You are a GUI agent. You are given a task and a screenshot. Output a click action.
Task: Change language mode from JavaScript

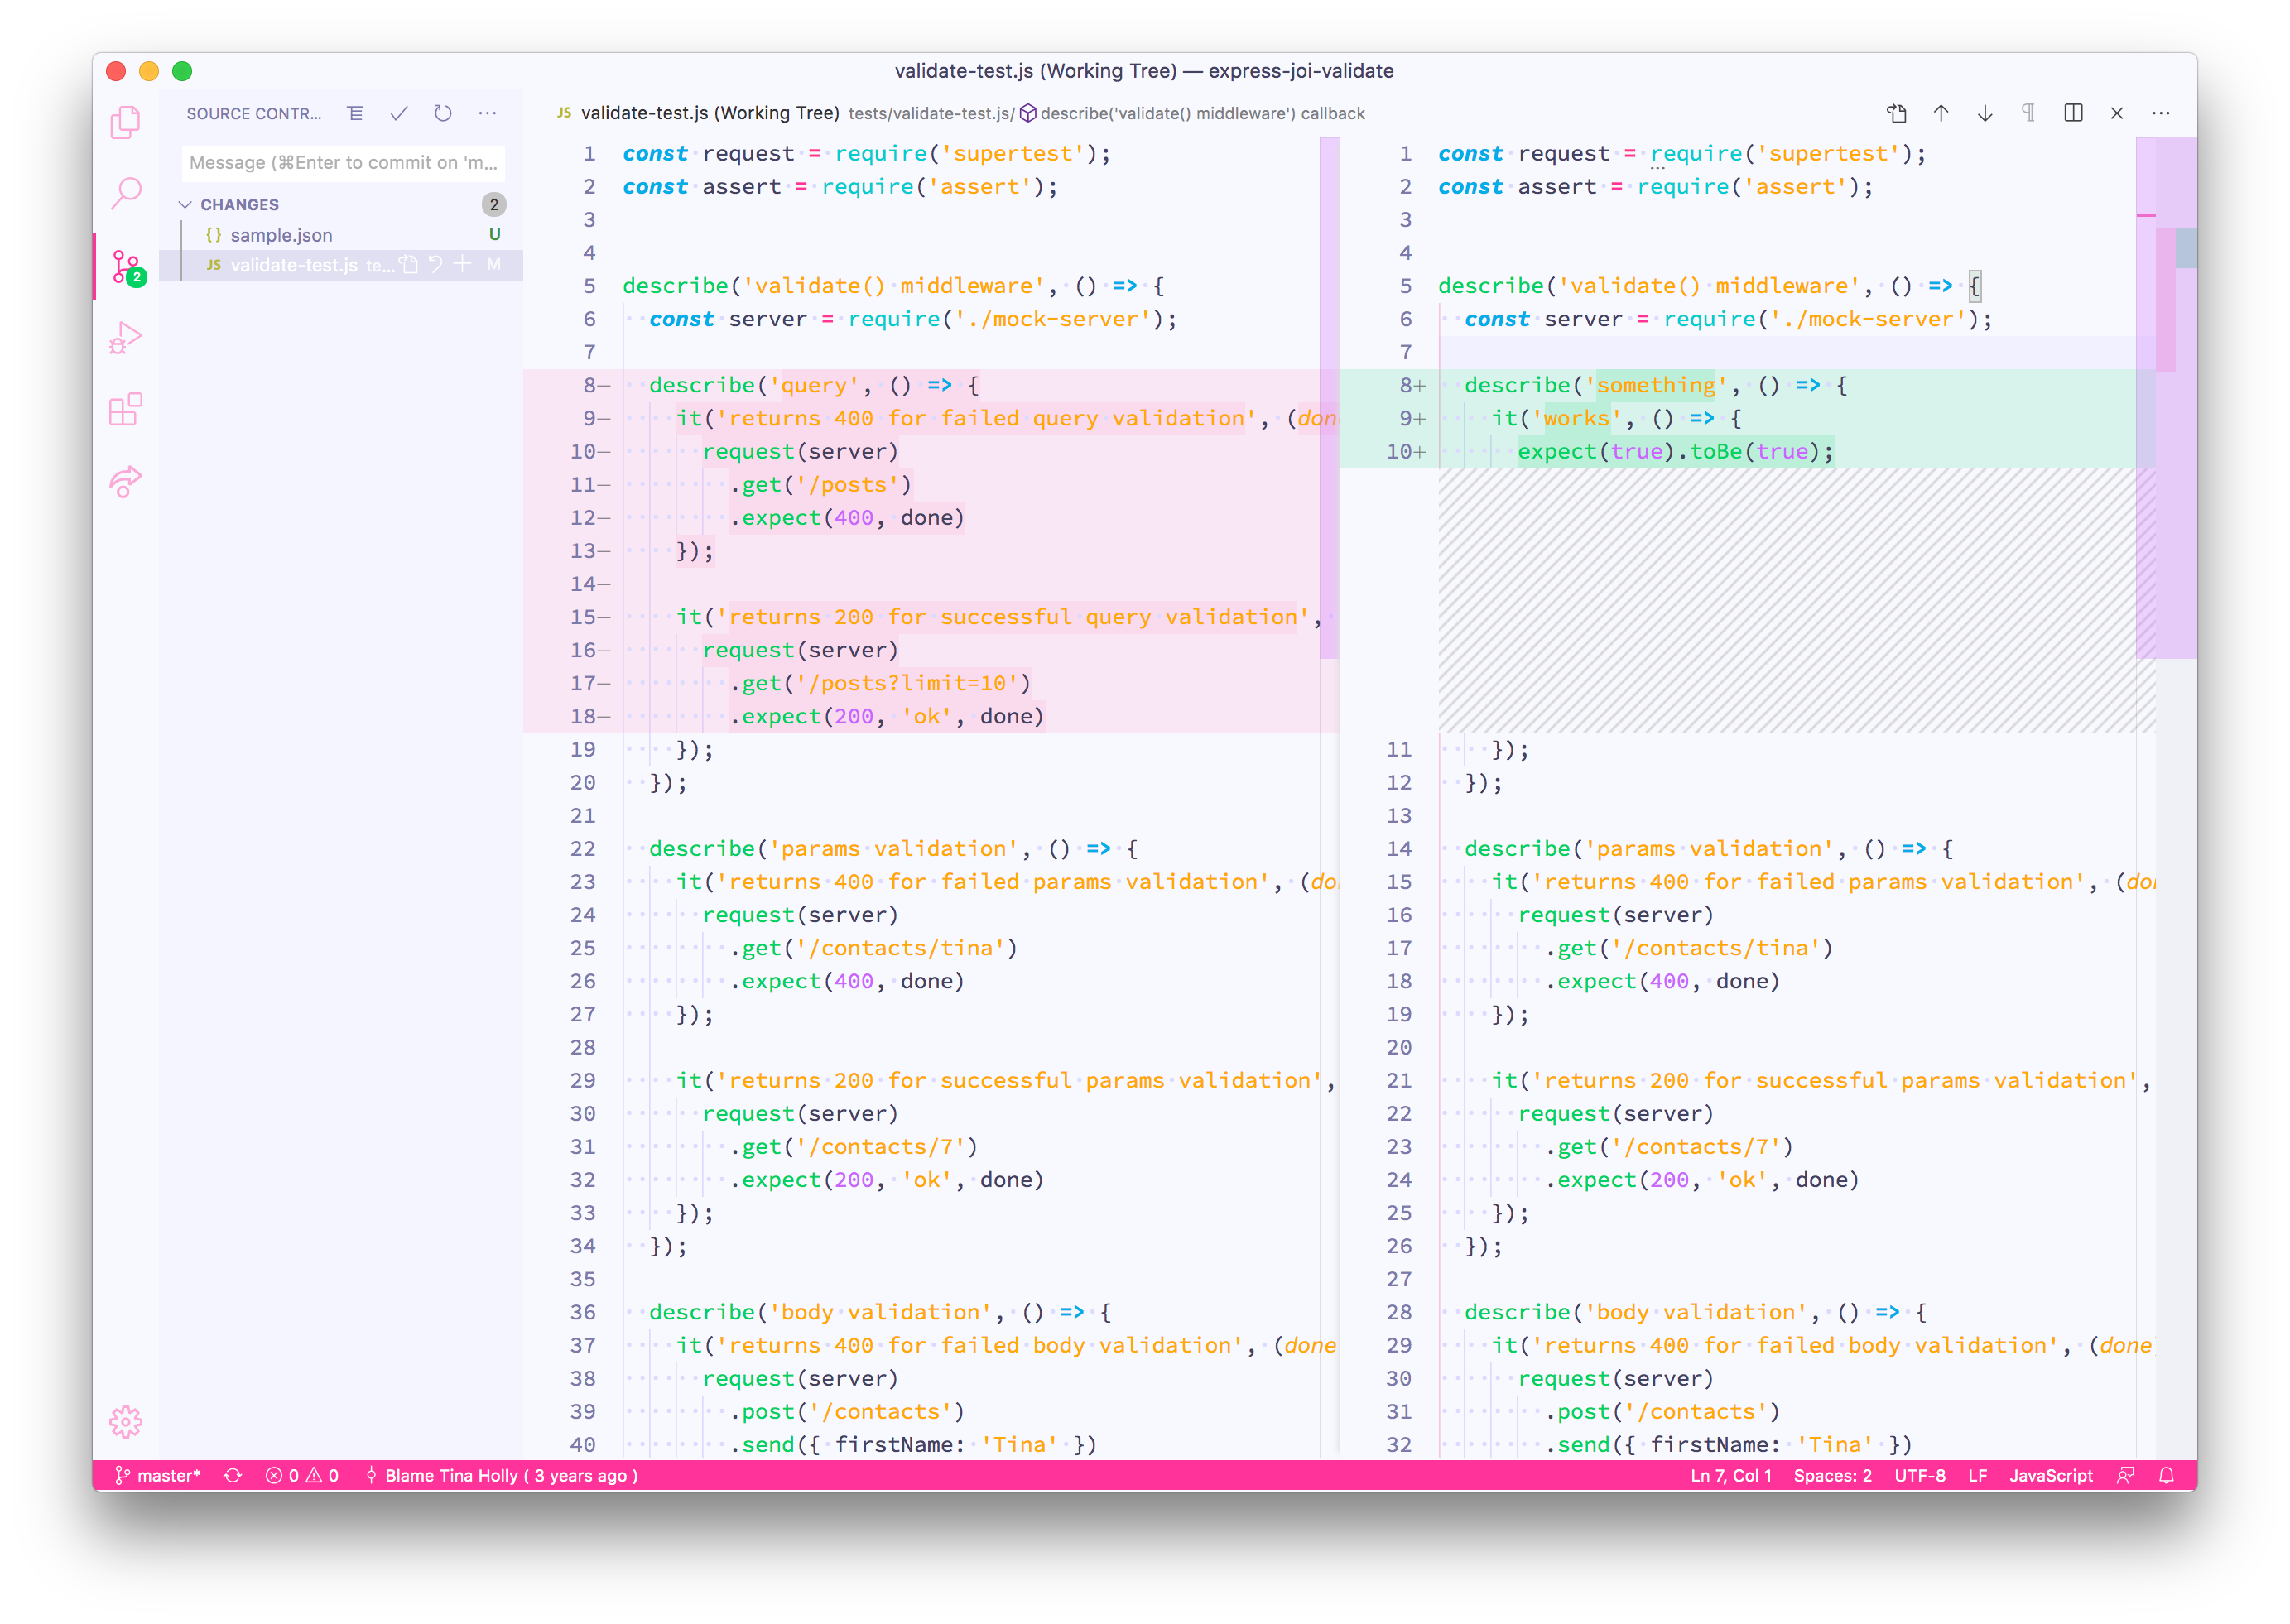pyautogui.click(x=2050, y=1476)
